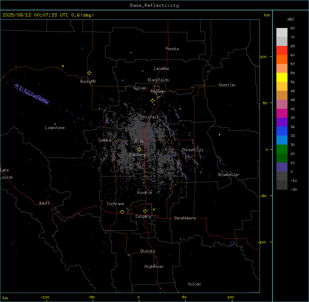Click the Drumheller map label
Screen dimensions: 309x302
click(x=229, y=175)
